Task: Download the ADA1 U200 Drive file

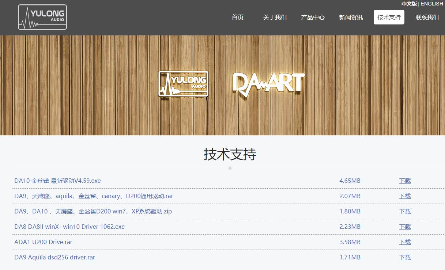Action: (x=405, y=242)
